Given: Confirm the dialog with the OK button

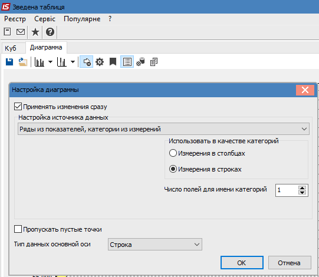Looking at the screenshot, I should [242, 263].
